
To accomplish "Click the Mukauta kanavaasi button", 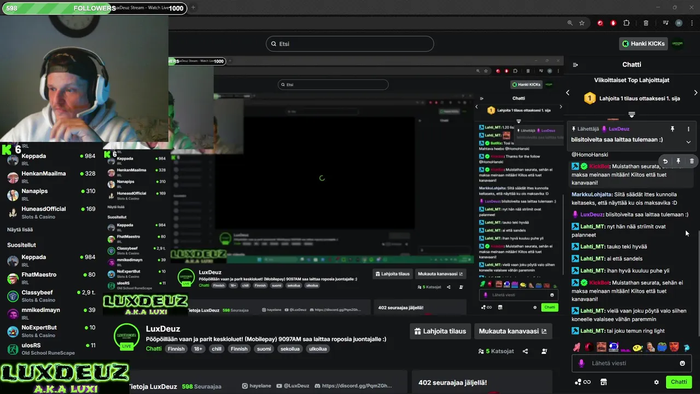I will point(512,331).
